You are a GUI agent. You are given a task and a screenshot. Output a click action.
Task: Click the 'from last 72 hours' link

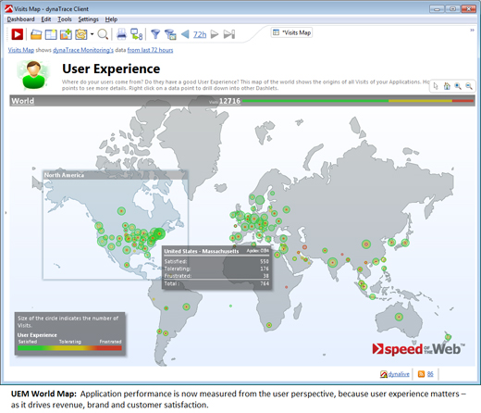150,50
